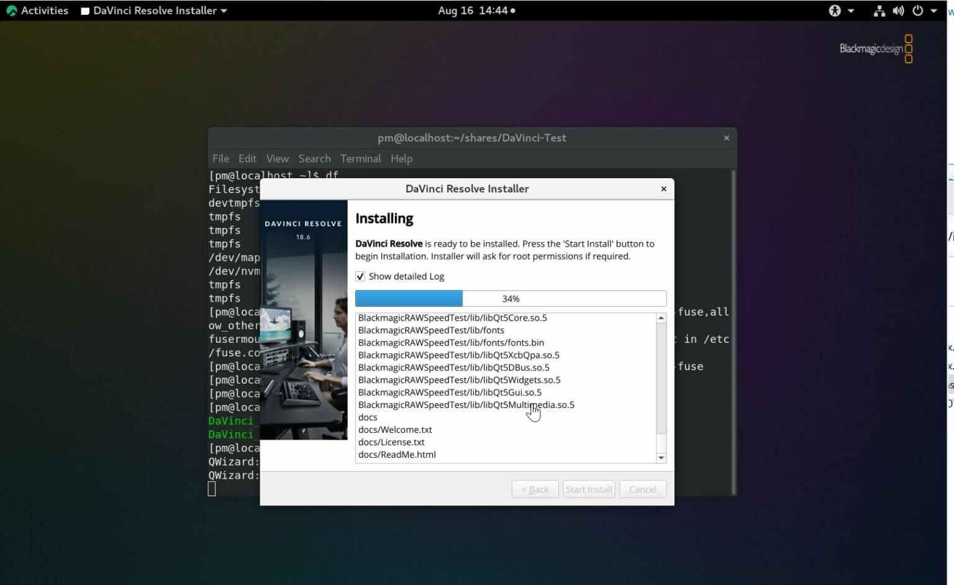Uncheck Show detailed Log
This screenshot has height=585, width=954.
tap(360, 276)
